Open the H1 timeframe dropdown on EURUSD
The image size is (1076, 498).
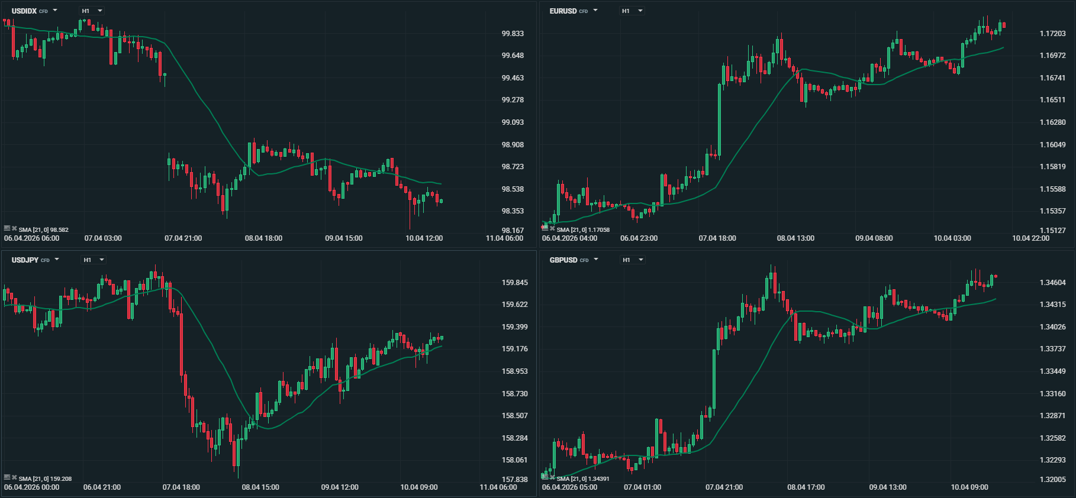pyautogui.click(x=632, y=11)
